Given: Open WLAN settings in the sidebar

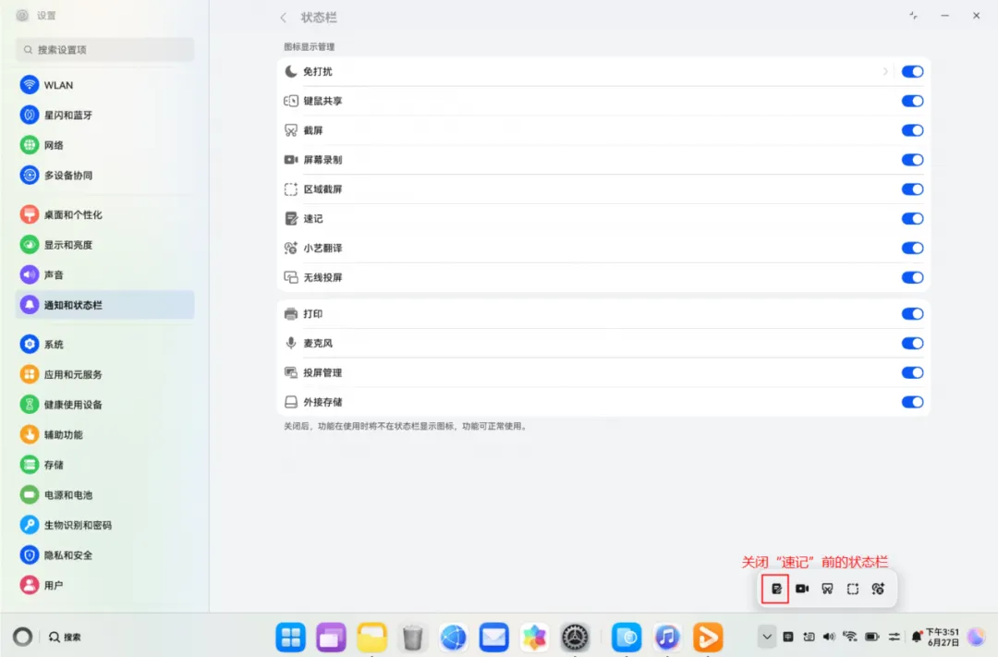Looking at the screenshot, I should (x=105, y=85).
